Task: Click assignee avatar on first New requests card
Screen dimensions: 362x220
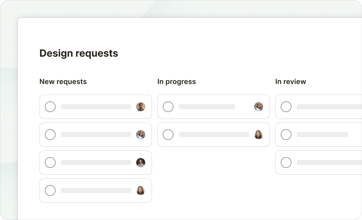Action: 141,107
